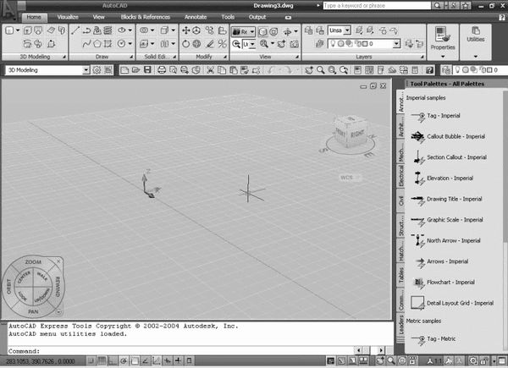
Task: Switch to the Blocks & References ribbon tab
Action: tap(145, 17)
